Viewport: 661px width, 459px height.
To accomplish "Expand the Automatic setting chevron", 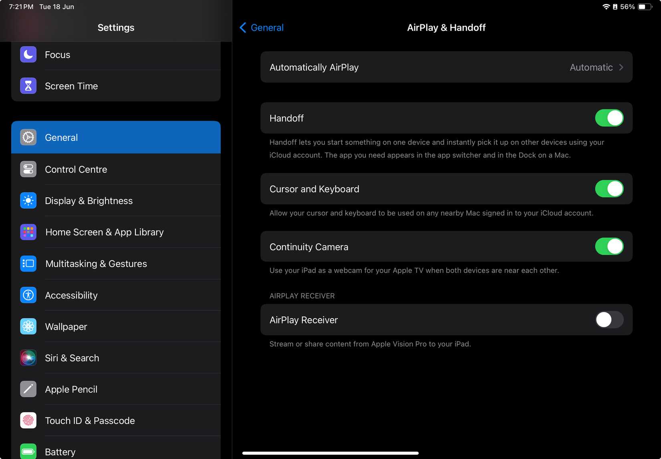I will click(621, 67).
